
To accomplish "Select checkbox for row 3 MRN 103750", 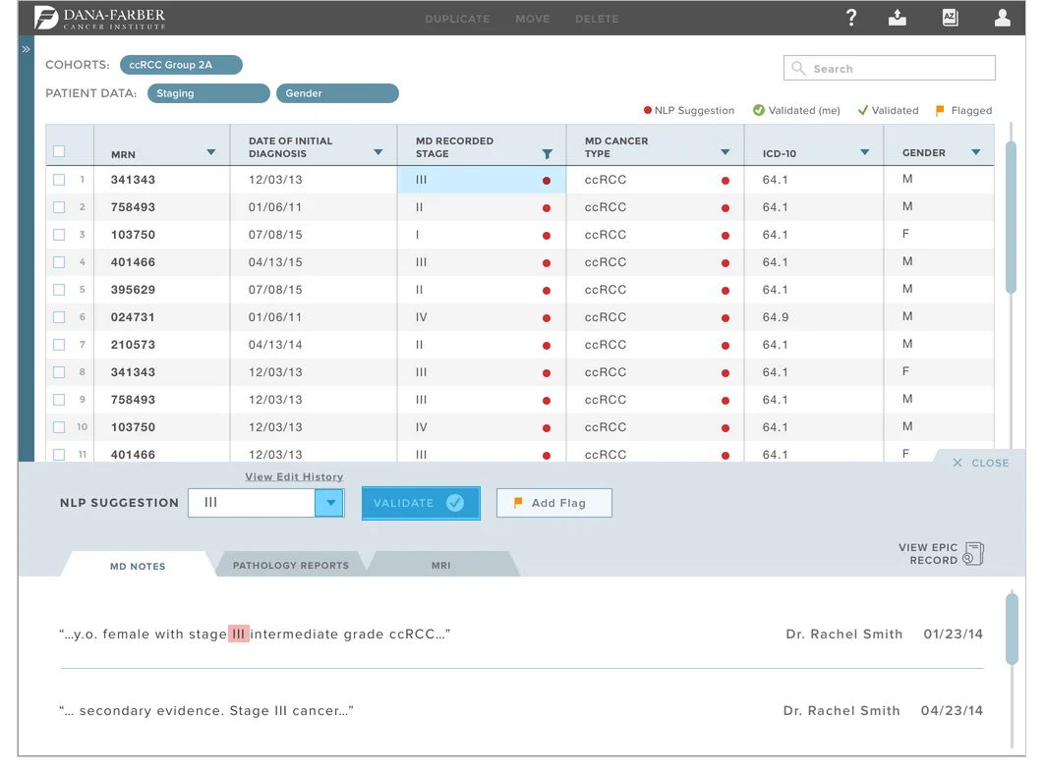I will click(59, 235).
